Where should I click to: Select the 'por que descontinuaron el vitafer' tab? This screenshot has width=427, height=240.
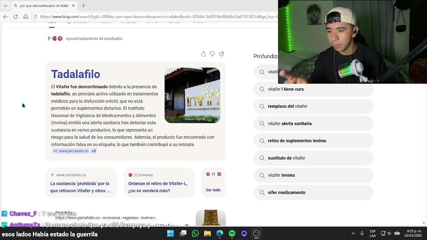[44, 6]
